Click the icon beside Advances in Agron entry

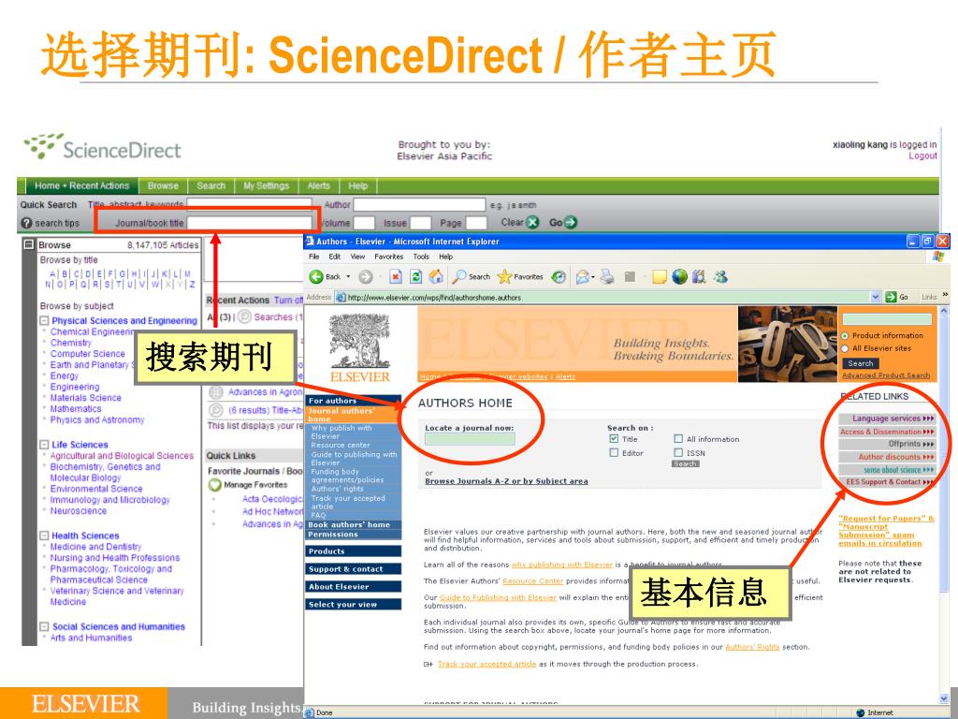pyautogui.click(x=216, y=392)
